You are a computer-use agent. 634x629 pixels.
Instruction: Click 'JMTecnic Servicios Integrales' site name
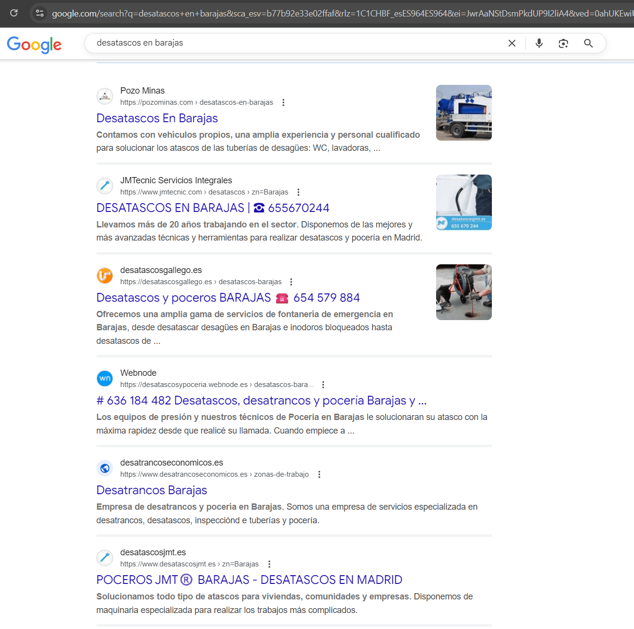click(x=176, y=180)
